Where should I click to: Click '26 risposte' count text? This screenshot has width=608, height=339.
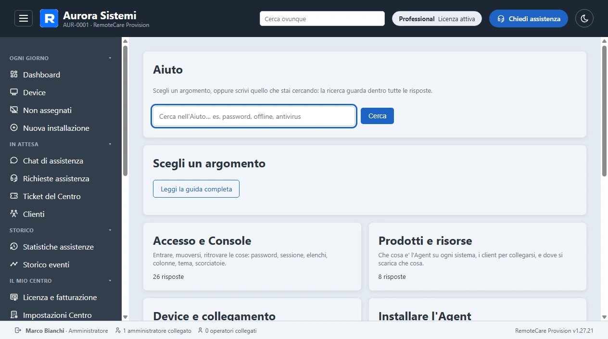tap(168, 276)
